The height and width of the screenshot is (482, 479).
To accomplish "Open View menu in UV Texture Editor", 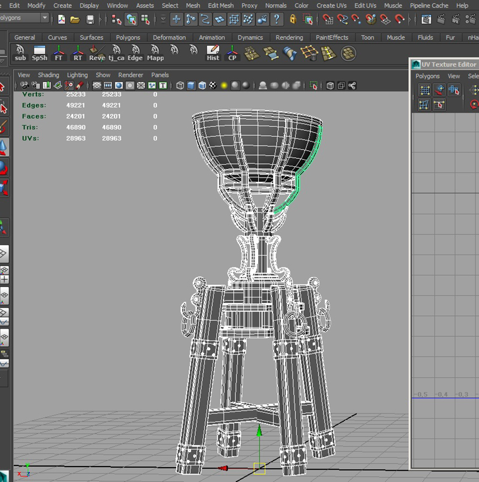I will 453,76.
